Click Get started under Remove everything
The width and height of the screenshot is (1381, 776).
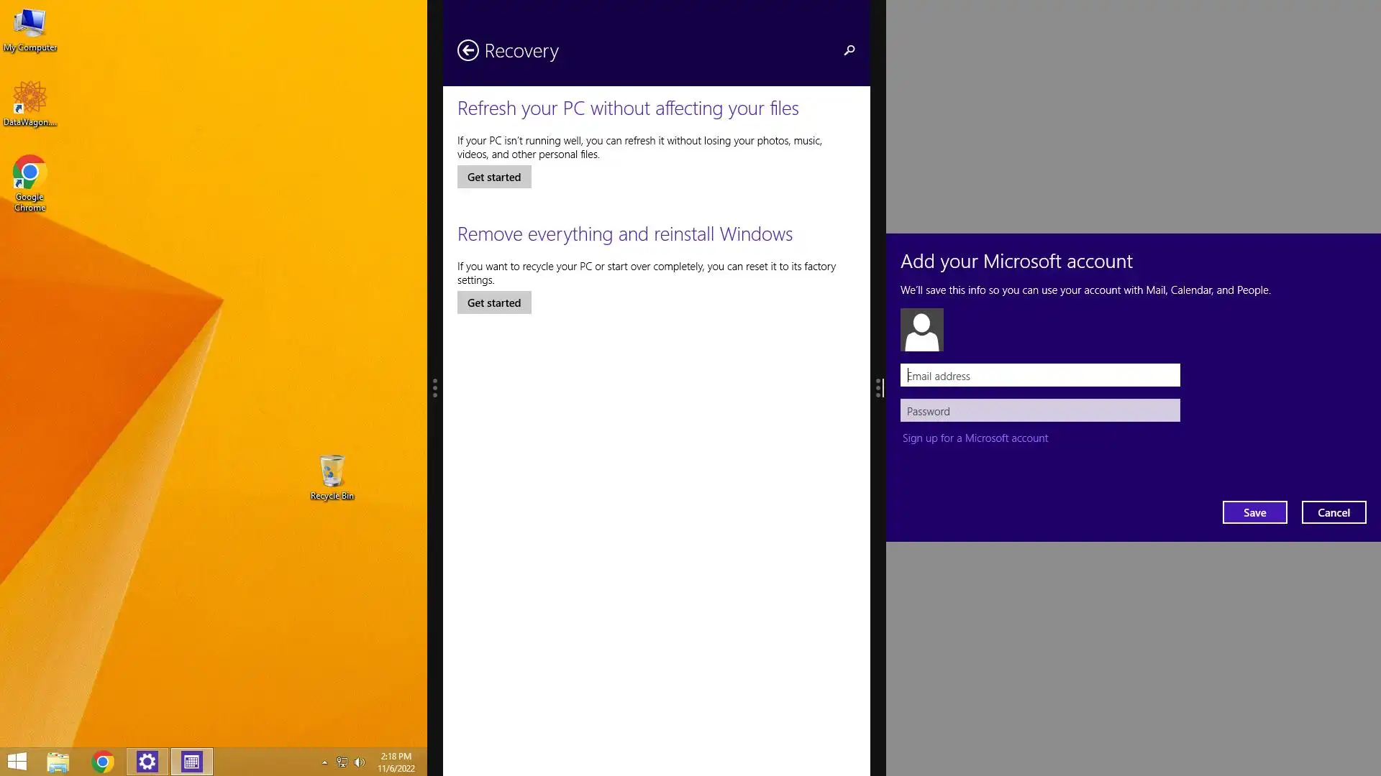click(x=494, y=302)
